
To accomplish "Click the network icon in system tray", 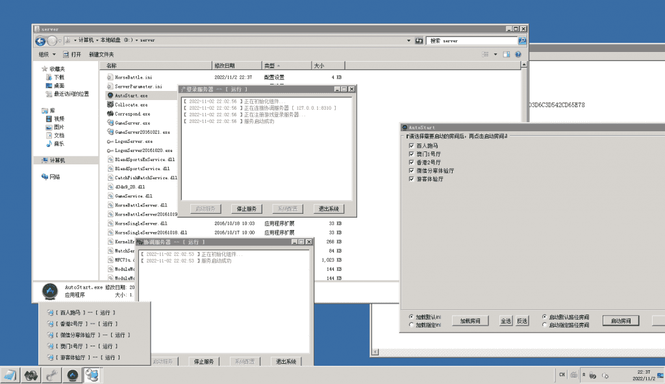I will tap(593, 376).
